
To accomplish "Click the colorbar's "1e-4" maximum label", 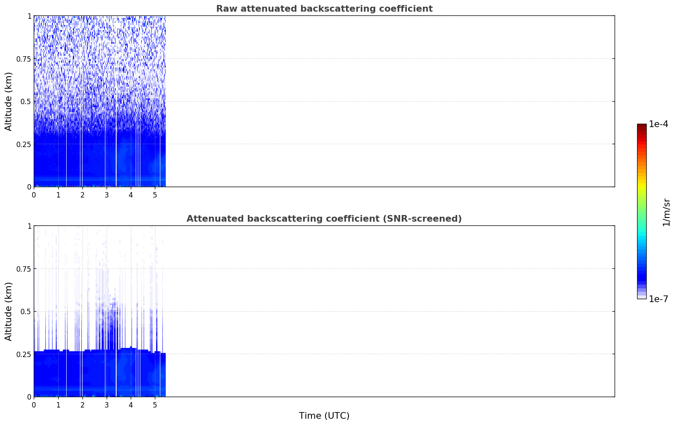I will pyautogui.click(x=658, y=124).
